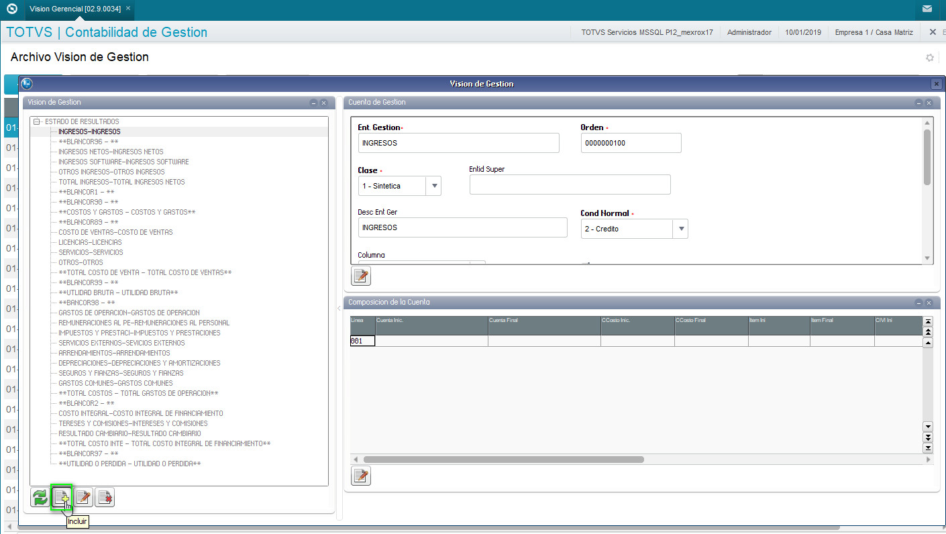Click the Incluir add-document icon
Viewport: 946px width, 534px height.
point(62,497)
